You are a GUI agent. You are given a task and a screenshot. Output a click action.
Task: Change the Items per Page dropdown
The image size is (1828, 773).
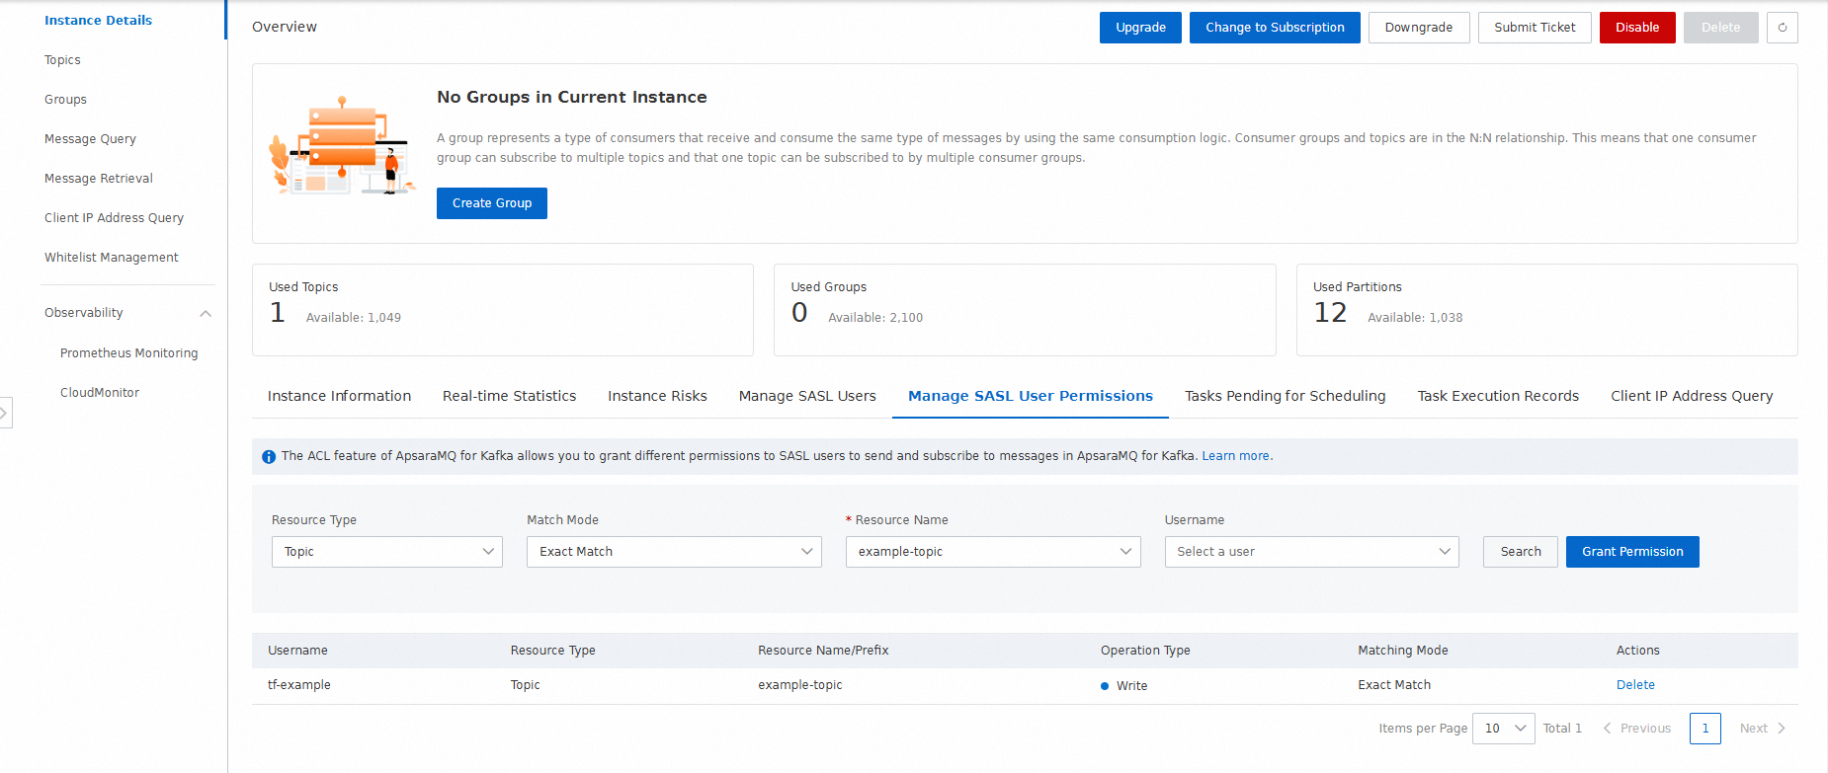(x=1503, y=729)
